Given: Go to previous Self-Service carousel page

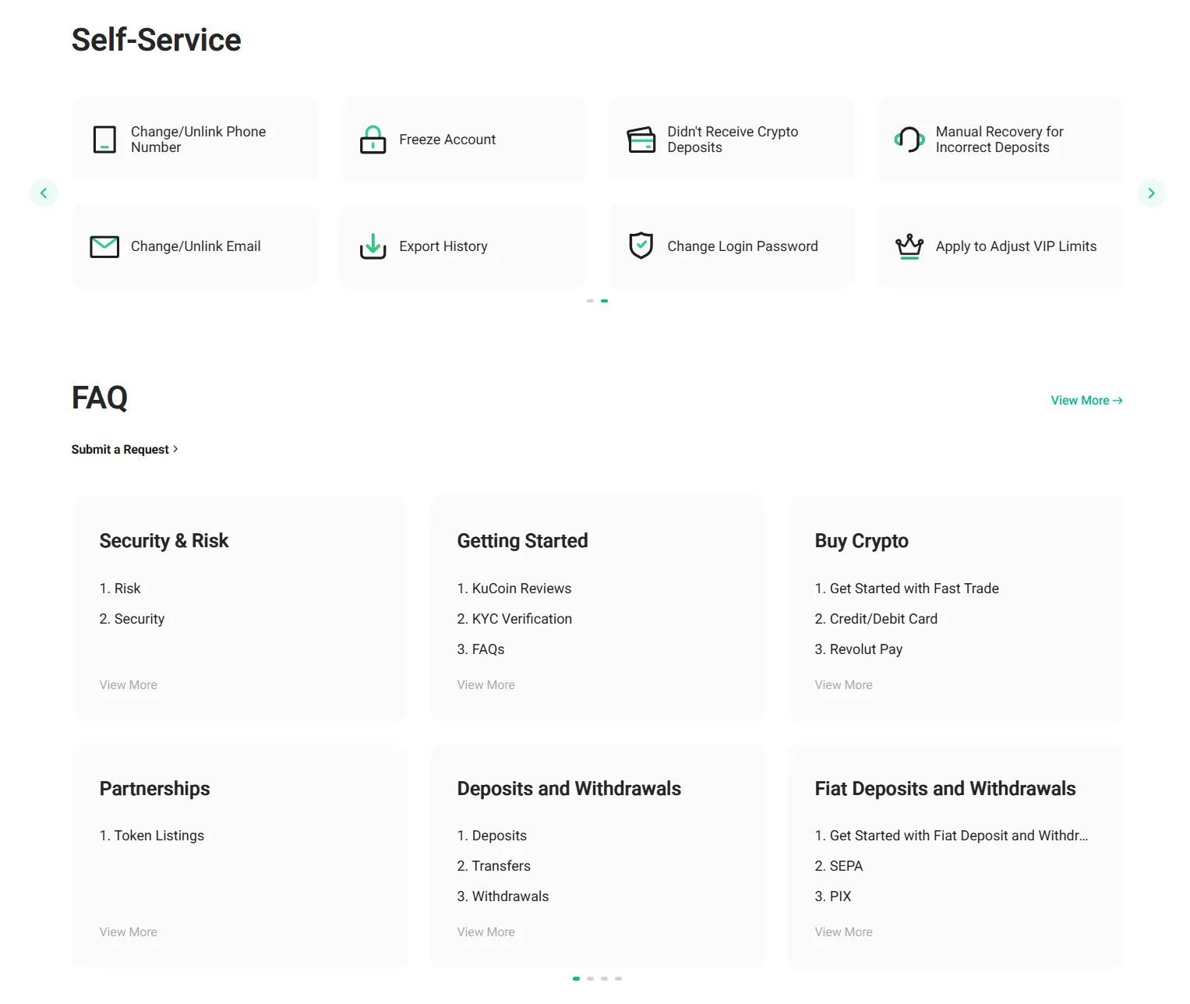Looking at the screenshot, I should [x=44, y=193].
